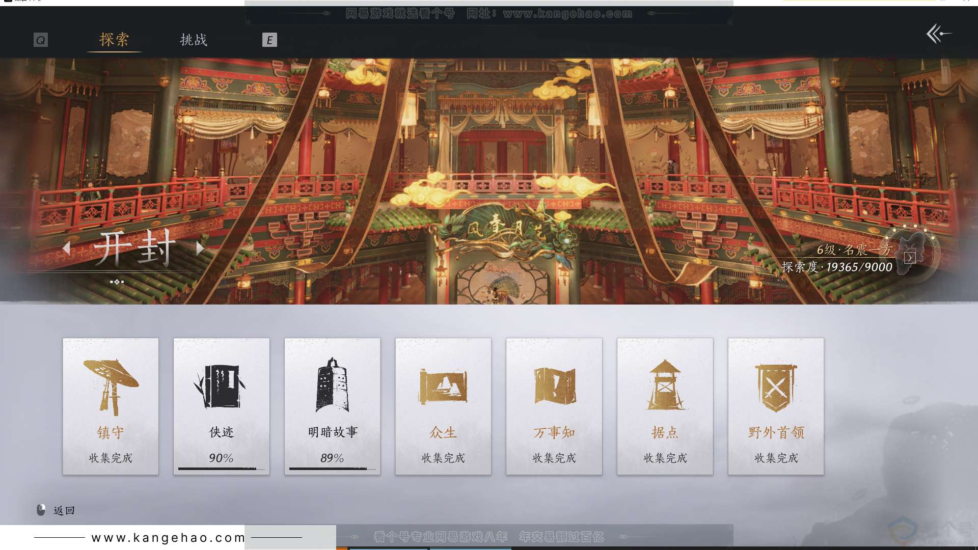Click the 侠迹 90% progress bar
This screenshot has height=550, width=978.
pos(222,469)
